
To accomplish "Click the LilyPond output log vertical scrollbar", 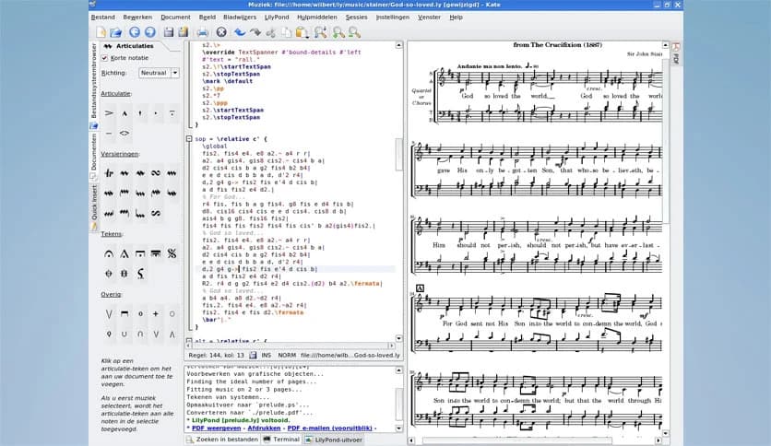I will click(398, 399).
